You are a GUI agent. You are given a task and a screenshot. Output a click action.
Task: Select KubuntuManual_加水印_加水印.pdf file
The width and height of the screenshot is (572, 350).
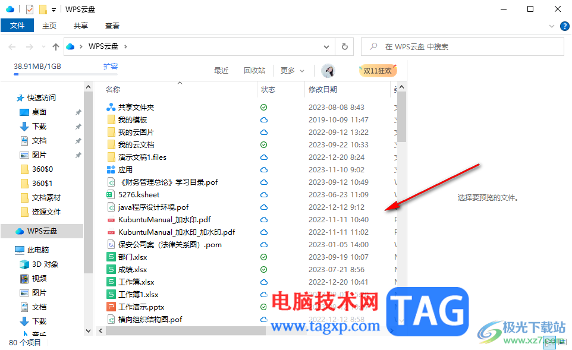[177, 232]
